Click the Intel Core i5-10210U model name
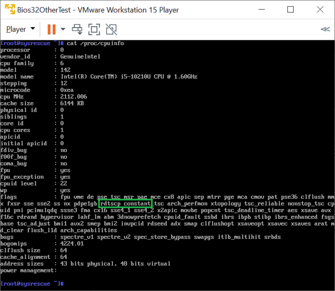The width and height of the screenshot is (335, 291). pos(129,77)
